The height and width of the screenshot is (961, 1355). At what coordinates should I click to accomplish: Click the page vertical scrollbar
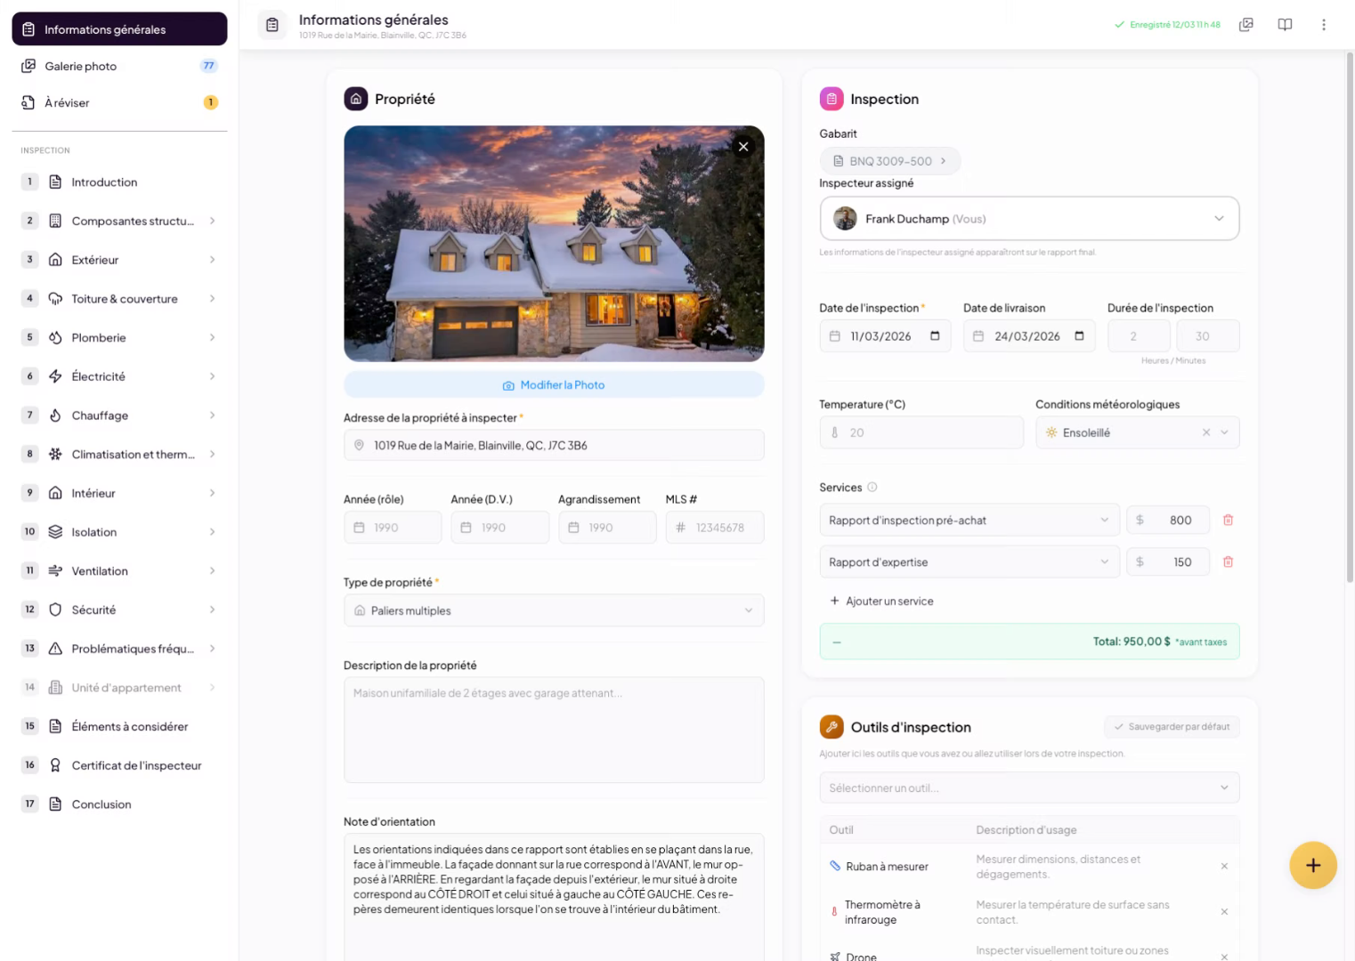click(1350, 317)
